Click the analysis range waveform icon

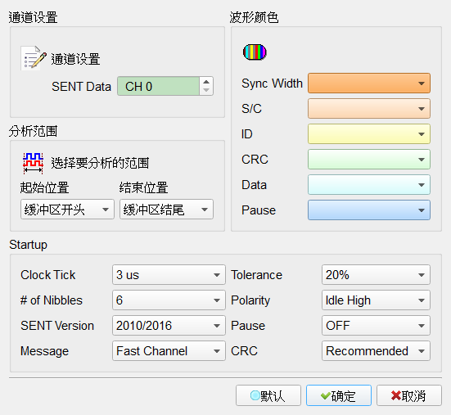pos(33,163)
